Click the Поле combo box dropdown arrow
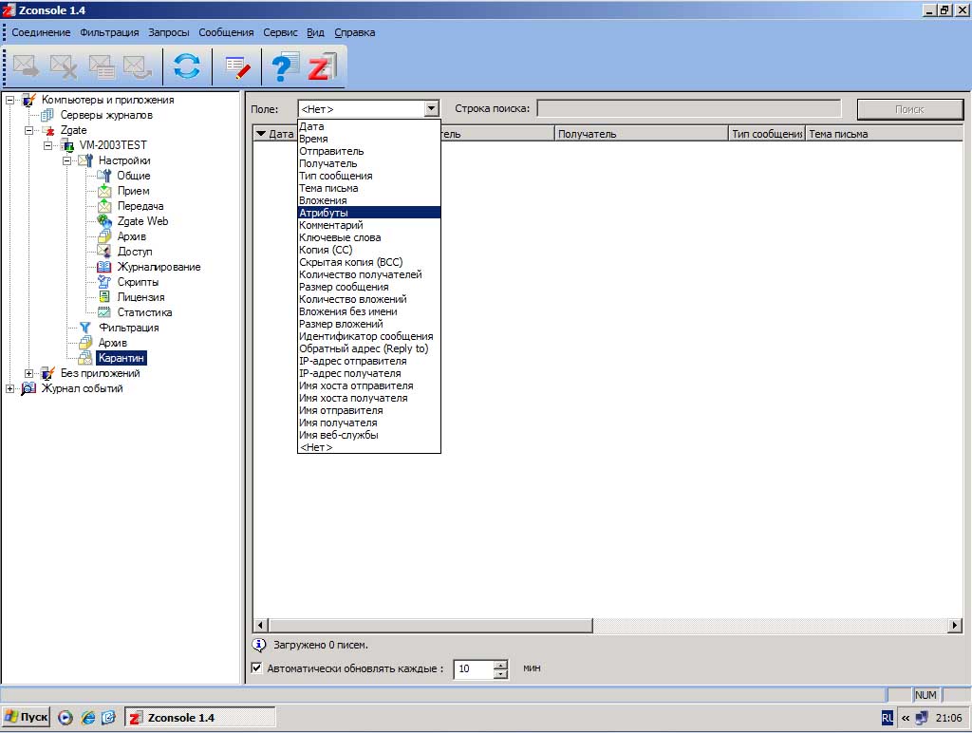 [x=432, y=108]
